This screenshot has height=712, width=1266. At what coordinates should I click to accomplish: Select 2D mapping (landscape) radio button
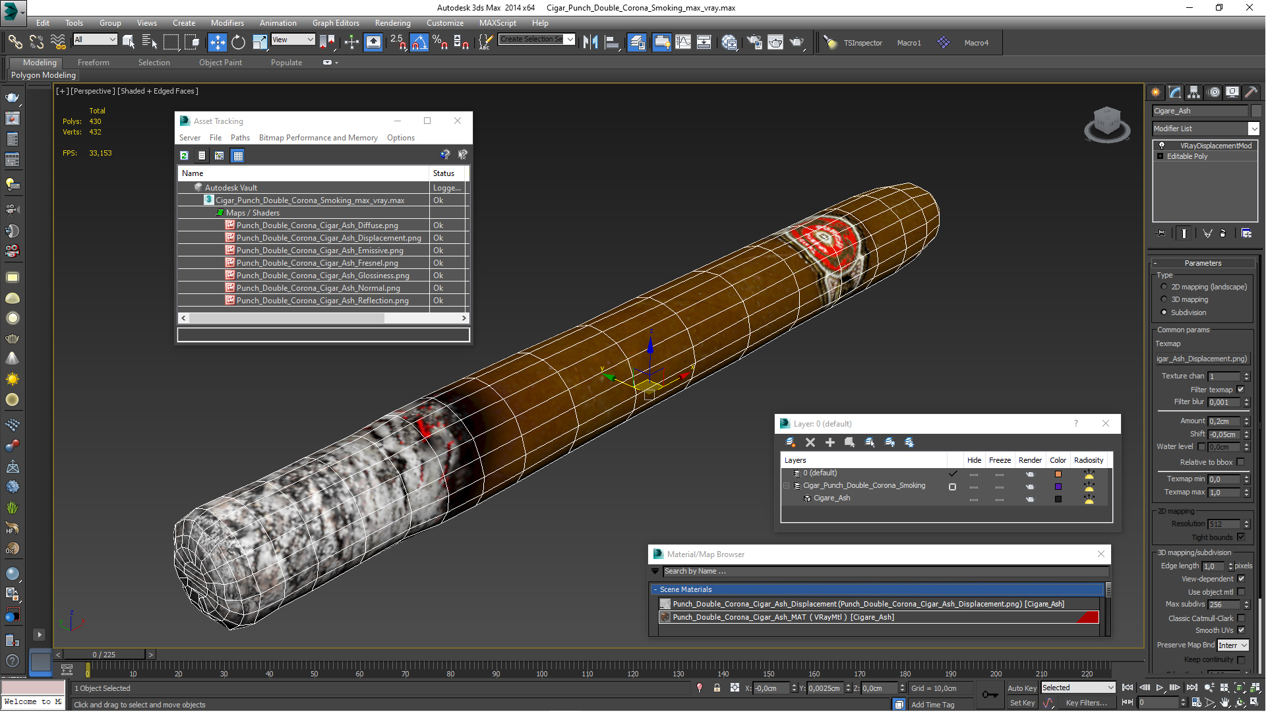tap(1164, 287)
